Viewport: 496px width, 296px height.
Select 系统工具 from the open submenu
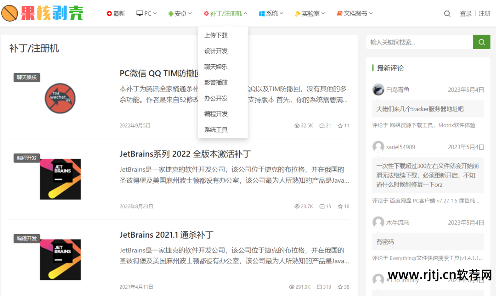(216, 129)
